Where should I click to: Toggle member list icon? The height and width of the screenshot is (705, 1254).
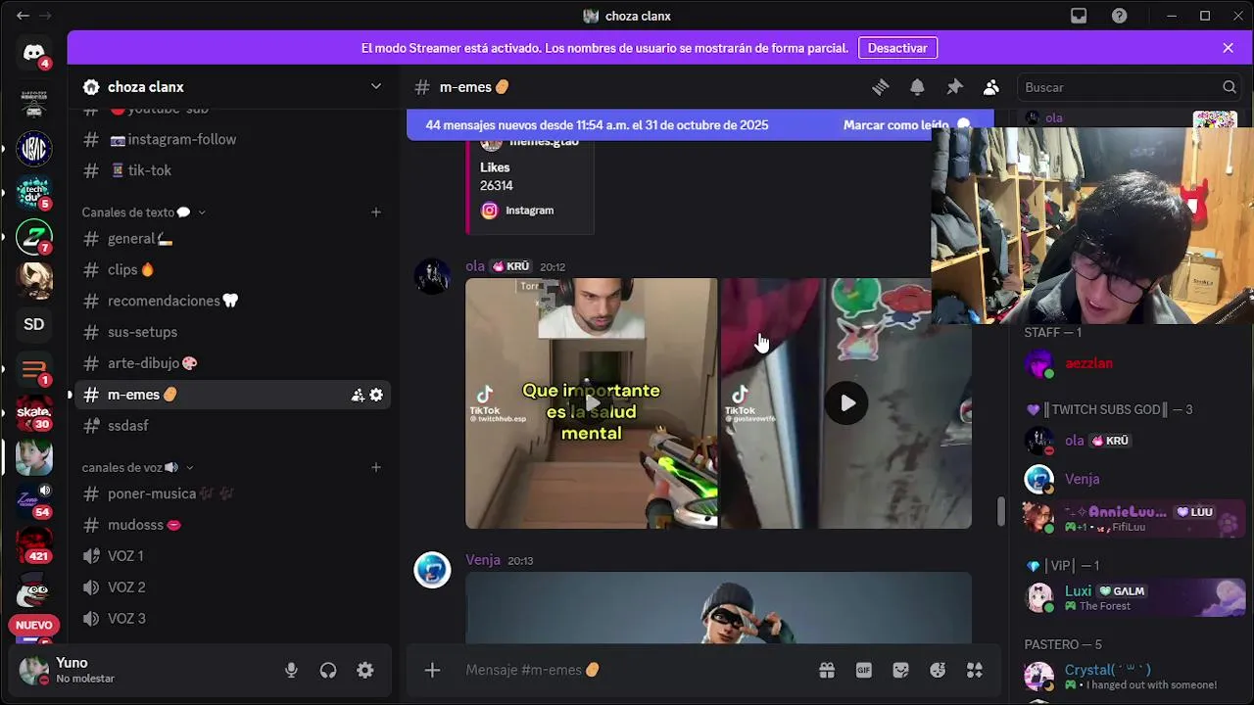(x=991, y=87)
